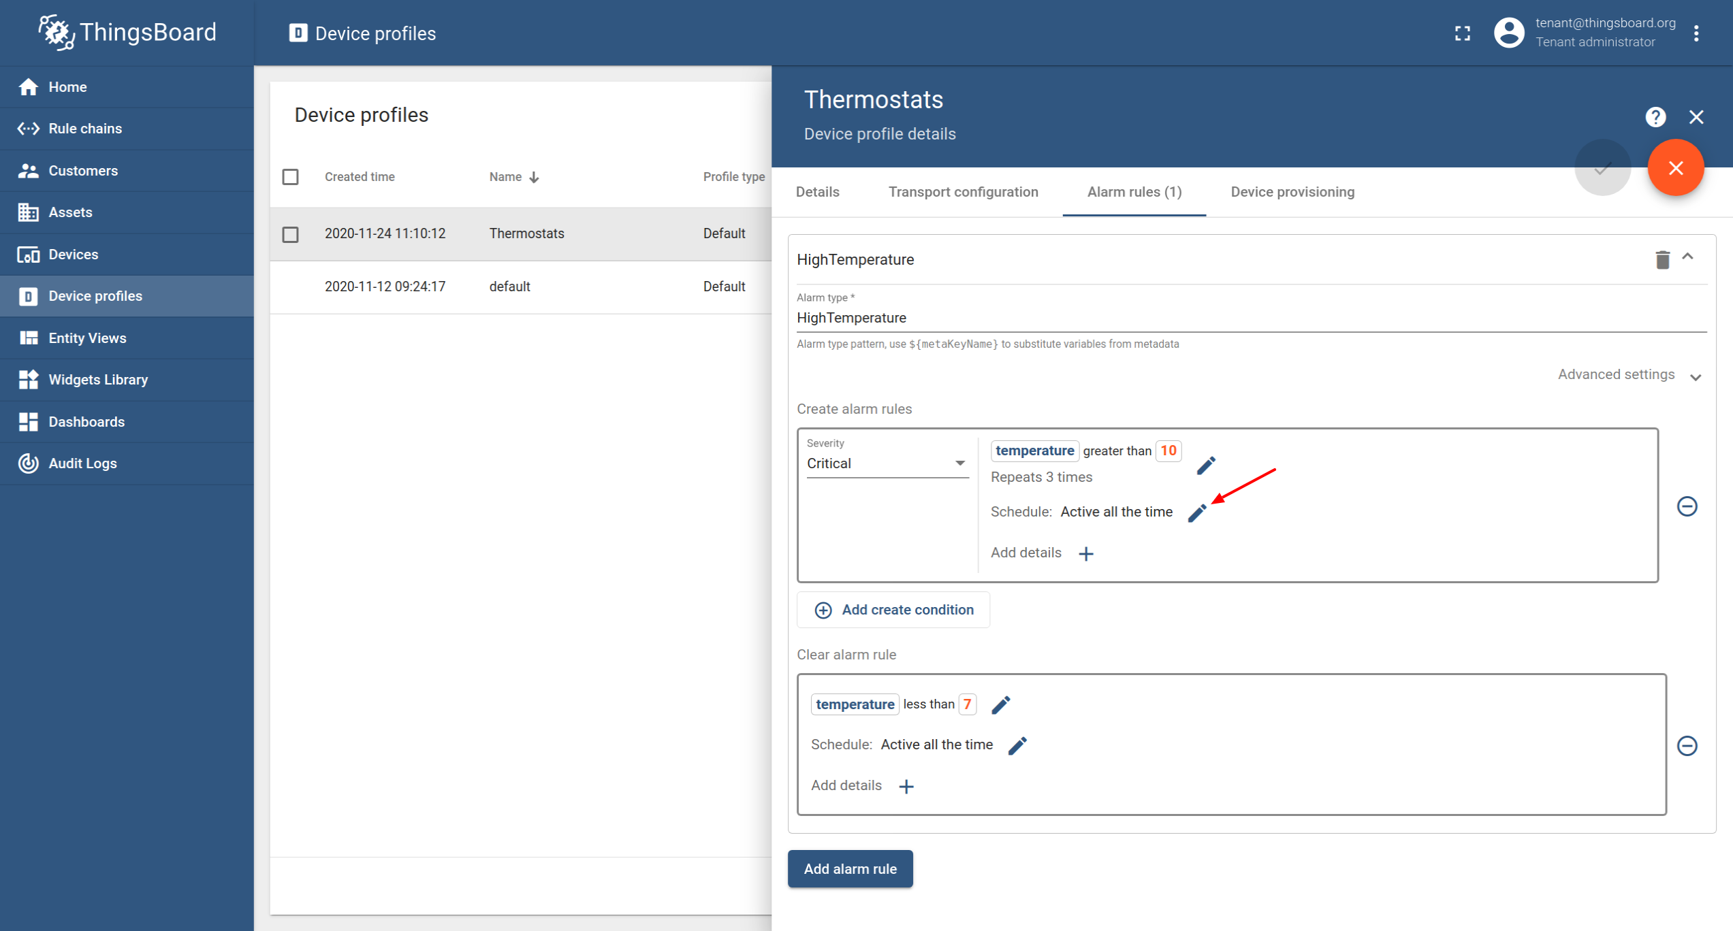Switch to Transport configuration tab

tap(963, 193)
